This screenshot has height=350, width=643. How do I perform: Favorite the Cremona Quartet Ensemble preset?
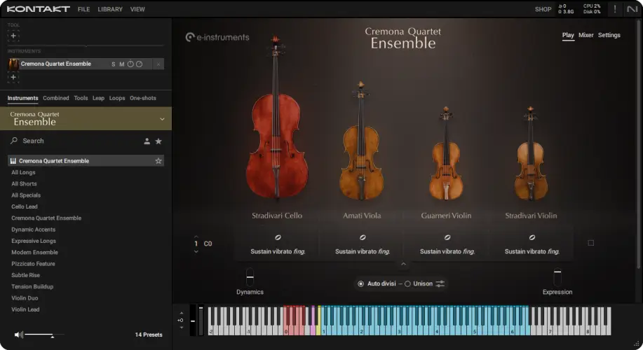click(x=158, y=161)
